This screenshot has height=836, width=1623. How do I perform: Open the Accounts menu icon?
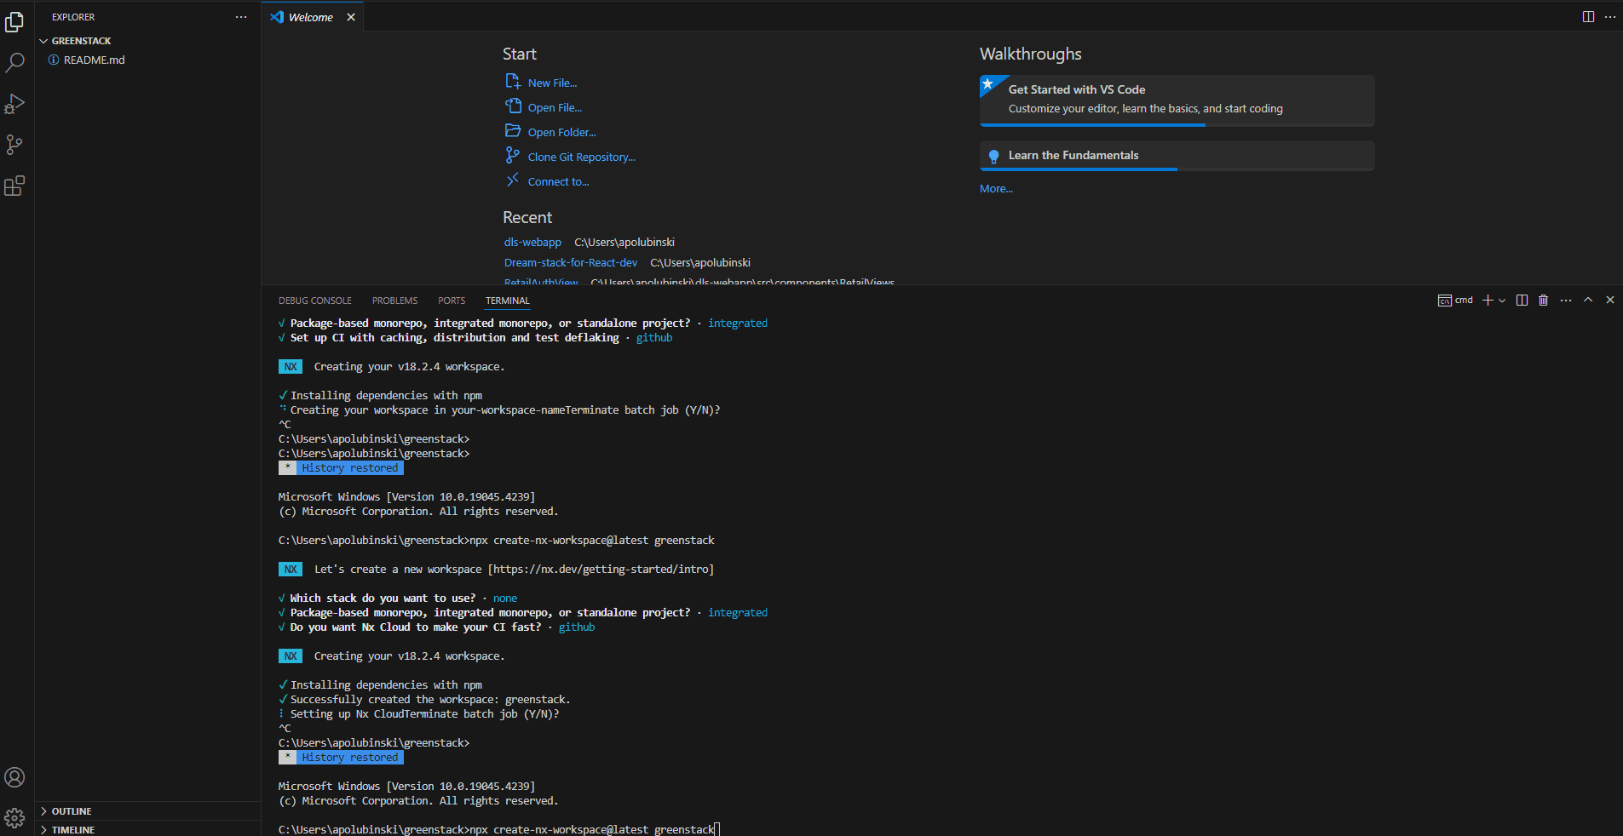pyautogui.click(x=14, y=777)
